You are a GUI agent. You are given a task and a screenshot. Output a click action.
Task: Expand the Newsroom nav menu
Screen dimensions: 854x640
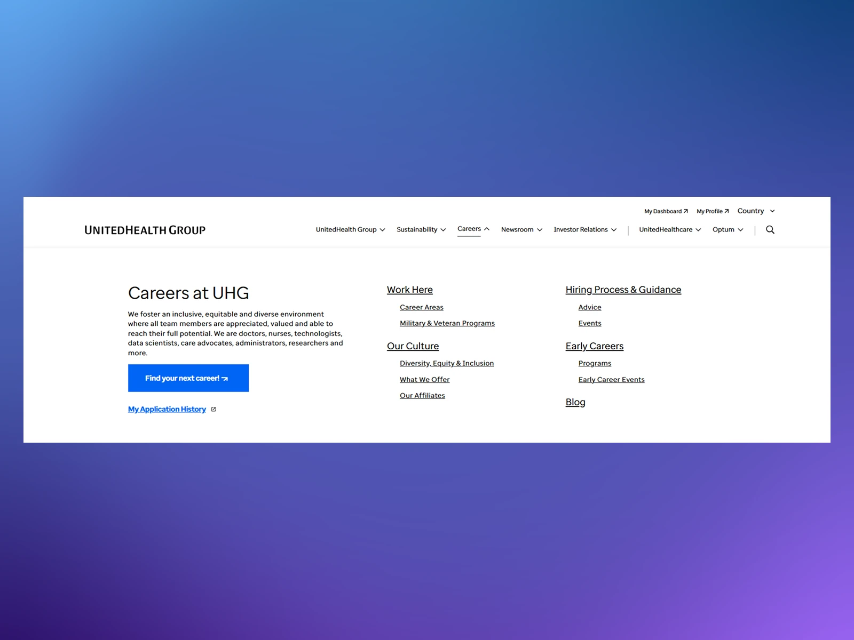click(521, 229)
